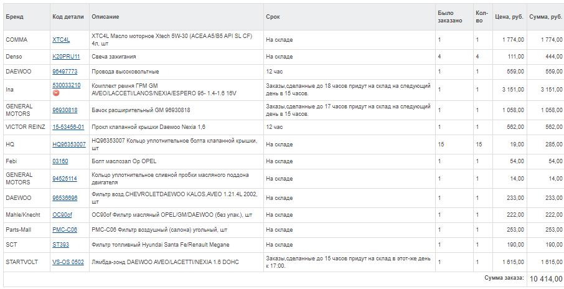The image size is (564, 289).
Task: Click description Фильтр топливный Hyundai Santa Fe
Action: (x=161, y=245)
